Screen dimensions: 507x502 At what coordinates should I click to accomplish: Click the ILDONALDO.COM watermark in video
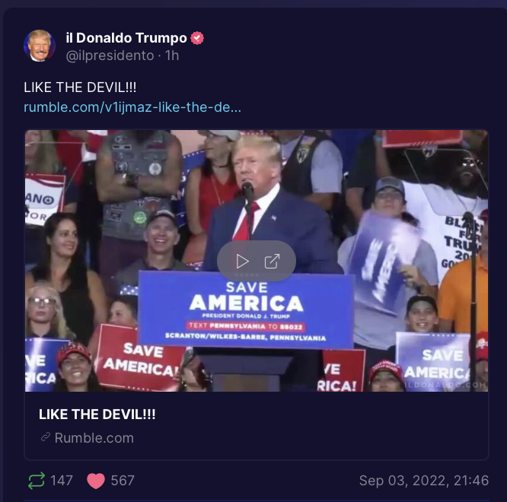(445, 385)
